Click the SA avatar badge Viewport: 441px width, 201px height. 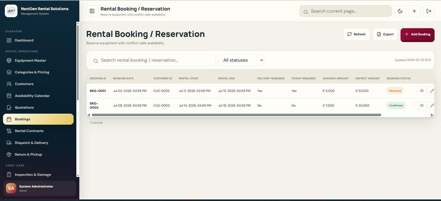coord(11,188)
